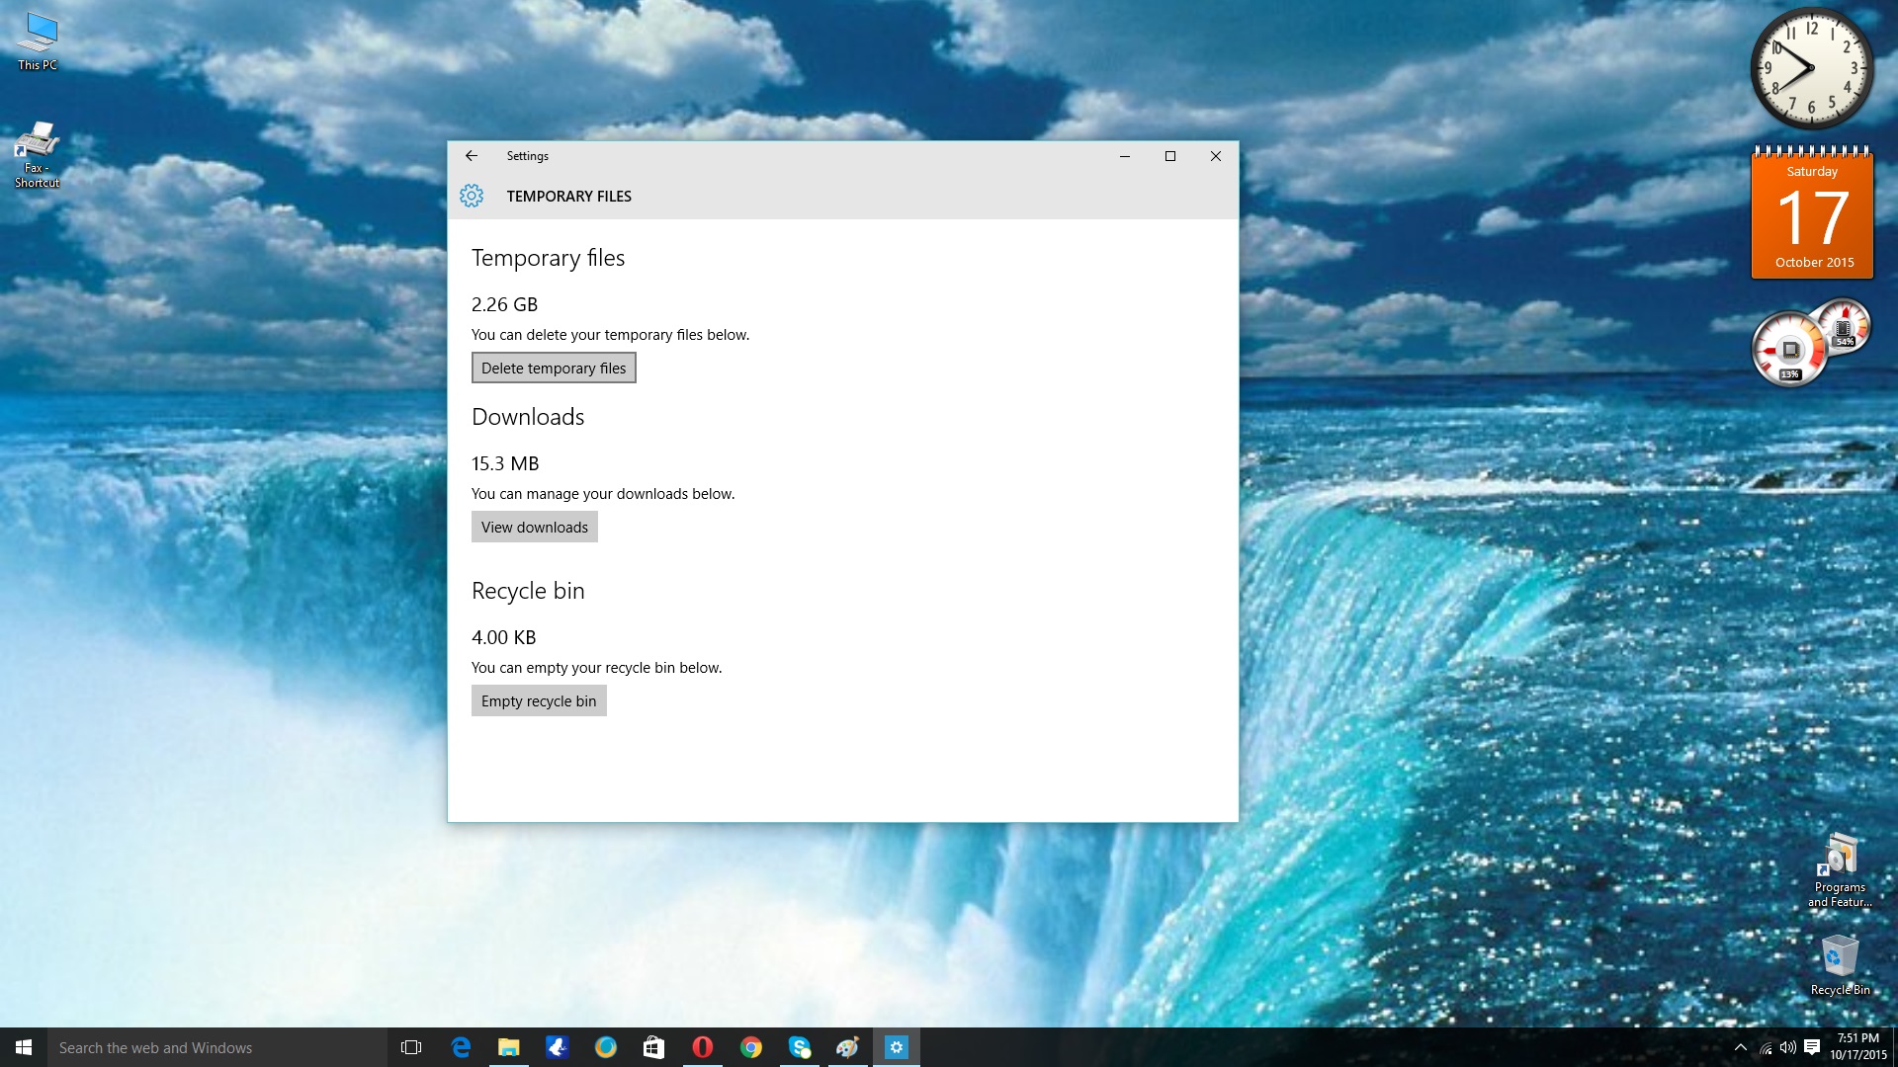The image size is (1898, 1067).
Task: Open the Windows Store taskbar icon
Action: pyautogui.click(x=653, y=1047)
